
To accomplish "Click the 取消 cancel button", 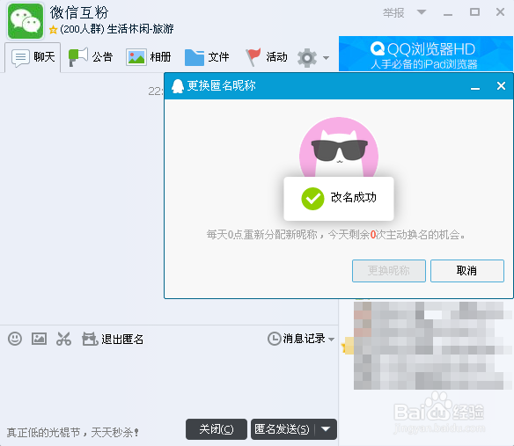I will tap(467, 271).
